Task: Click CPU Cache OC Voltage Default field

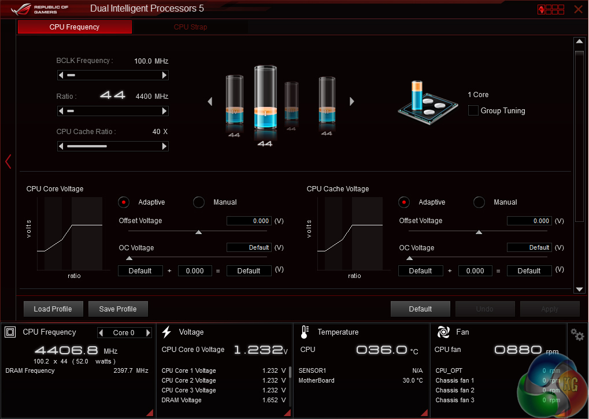Action: (x=529, y=247)
